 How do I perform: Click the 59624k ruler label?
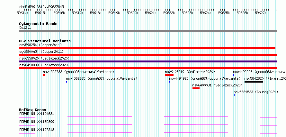point(206,13)
